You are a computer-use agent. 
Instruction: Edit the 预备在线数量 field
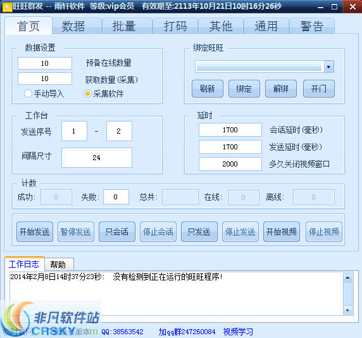point(45,63)
